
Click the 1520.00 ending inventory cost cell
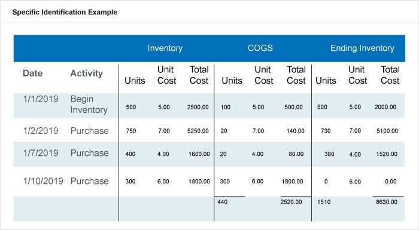point(387,154)
